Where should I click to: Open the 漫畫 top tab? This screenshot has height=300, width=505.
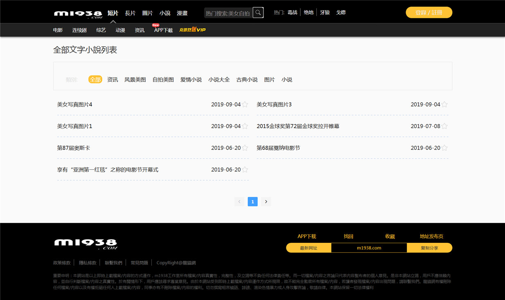pyautogui.click(x=182, y=13)
